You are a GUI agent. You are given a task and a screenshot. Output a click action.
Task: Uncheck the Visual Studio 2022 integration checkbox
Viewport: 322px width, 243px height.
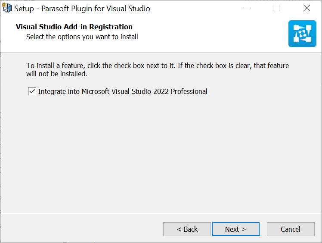pos(32,91)
